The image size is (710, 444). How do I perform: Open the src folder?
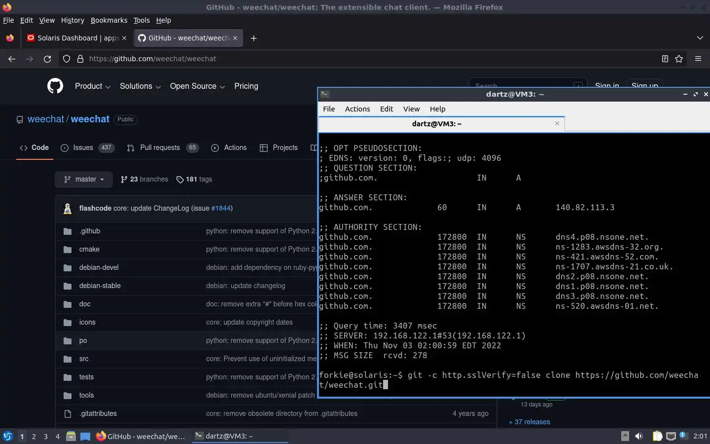pos(84,359)
